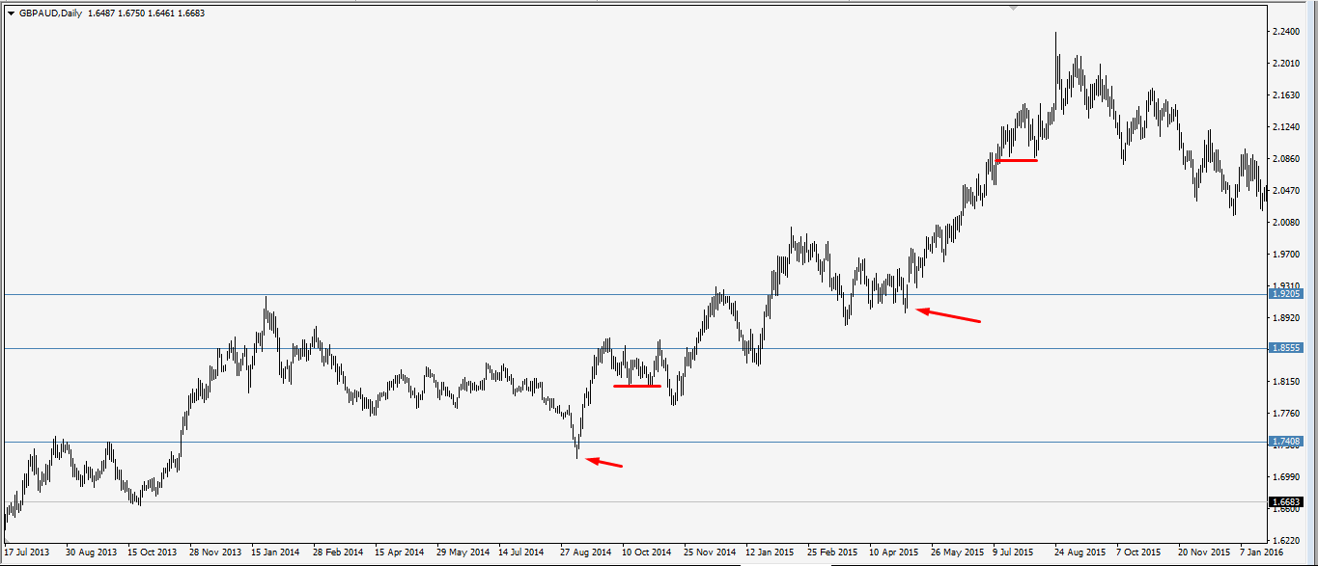The height and width of the screenshot is (566, 1318).
Task: Click the 15 Oct 2013 date label
Action: pyautogui.click(x=153, y=553)
